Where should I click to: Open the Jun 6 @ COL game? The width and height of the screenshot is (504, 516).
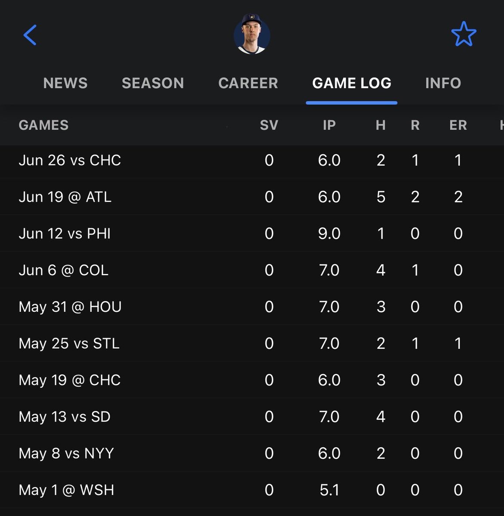click(252, 270)
